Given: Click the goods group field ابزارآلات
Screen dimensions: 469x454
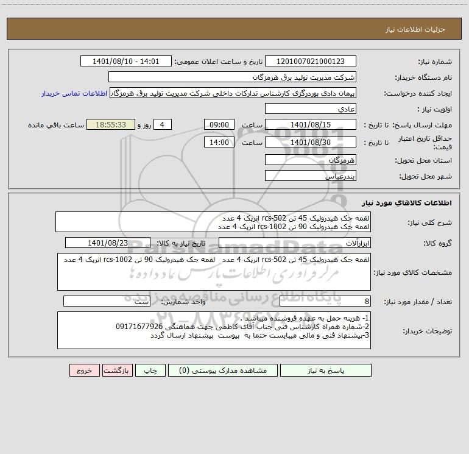Looking at the screenshot, I should point(295,243).
